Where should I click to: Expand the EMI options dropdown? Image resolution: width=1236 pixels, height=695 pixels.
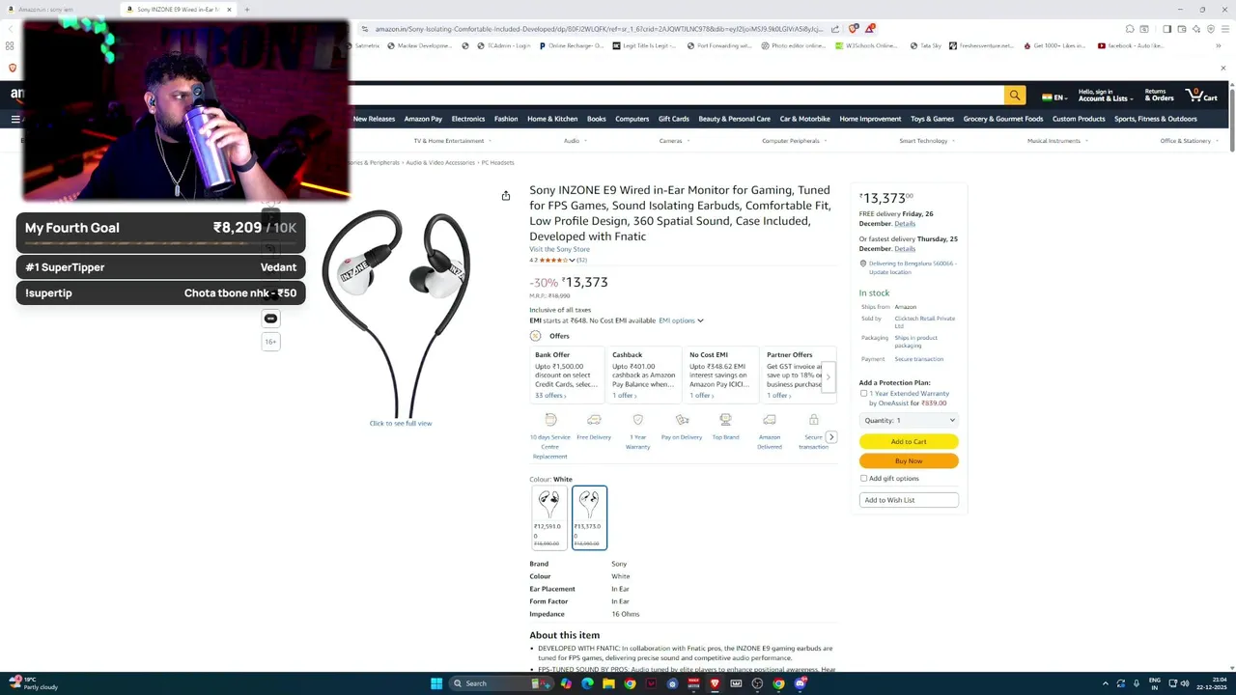click(681, 320)
